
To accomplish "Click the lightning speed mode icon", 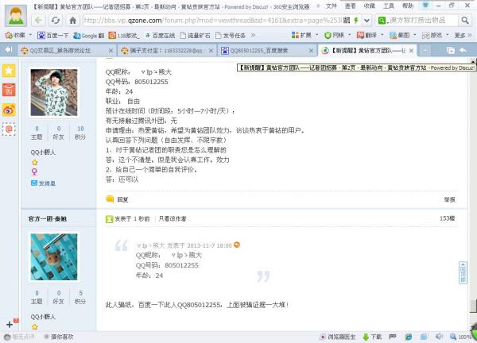I will point(355,21).
